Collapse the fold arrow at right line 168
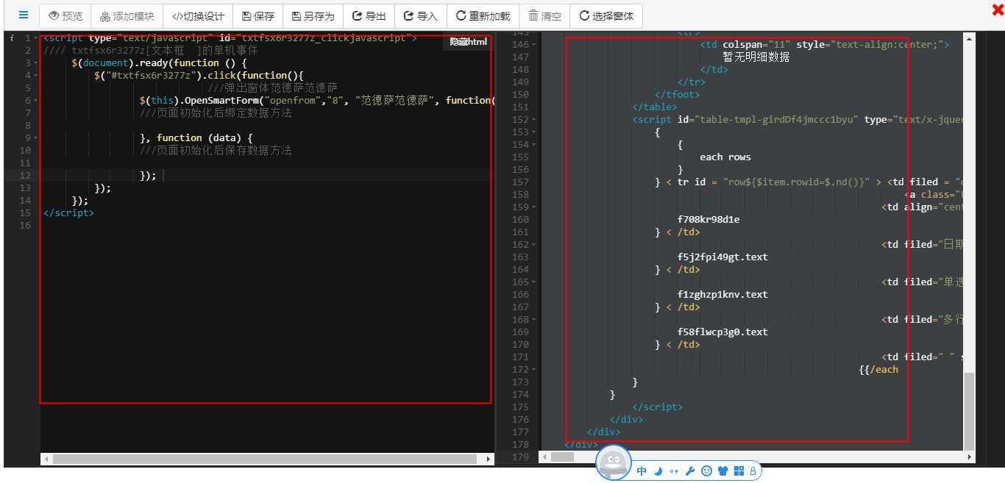This screenshot has height=483, width=1005. 534,320
